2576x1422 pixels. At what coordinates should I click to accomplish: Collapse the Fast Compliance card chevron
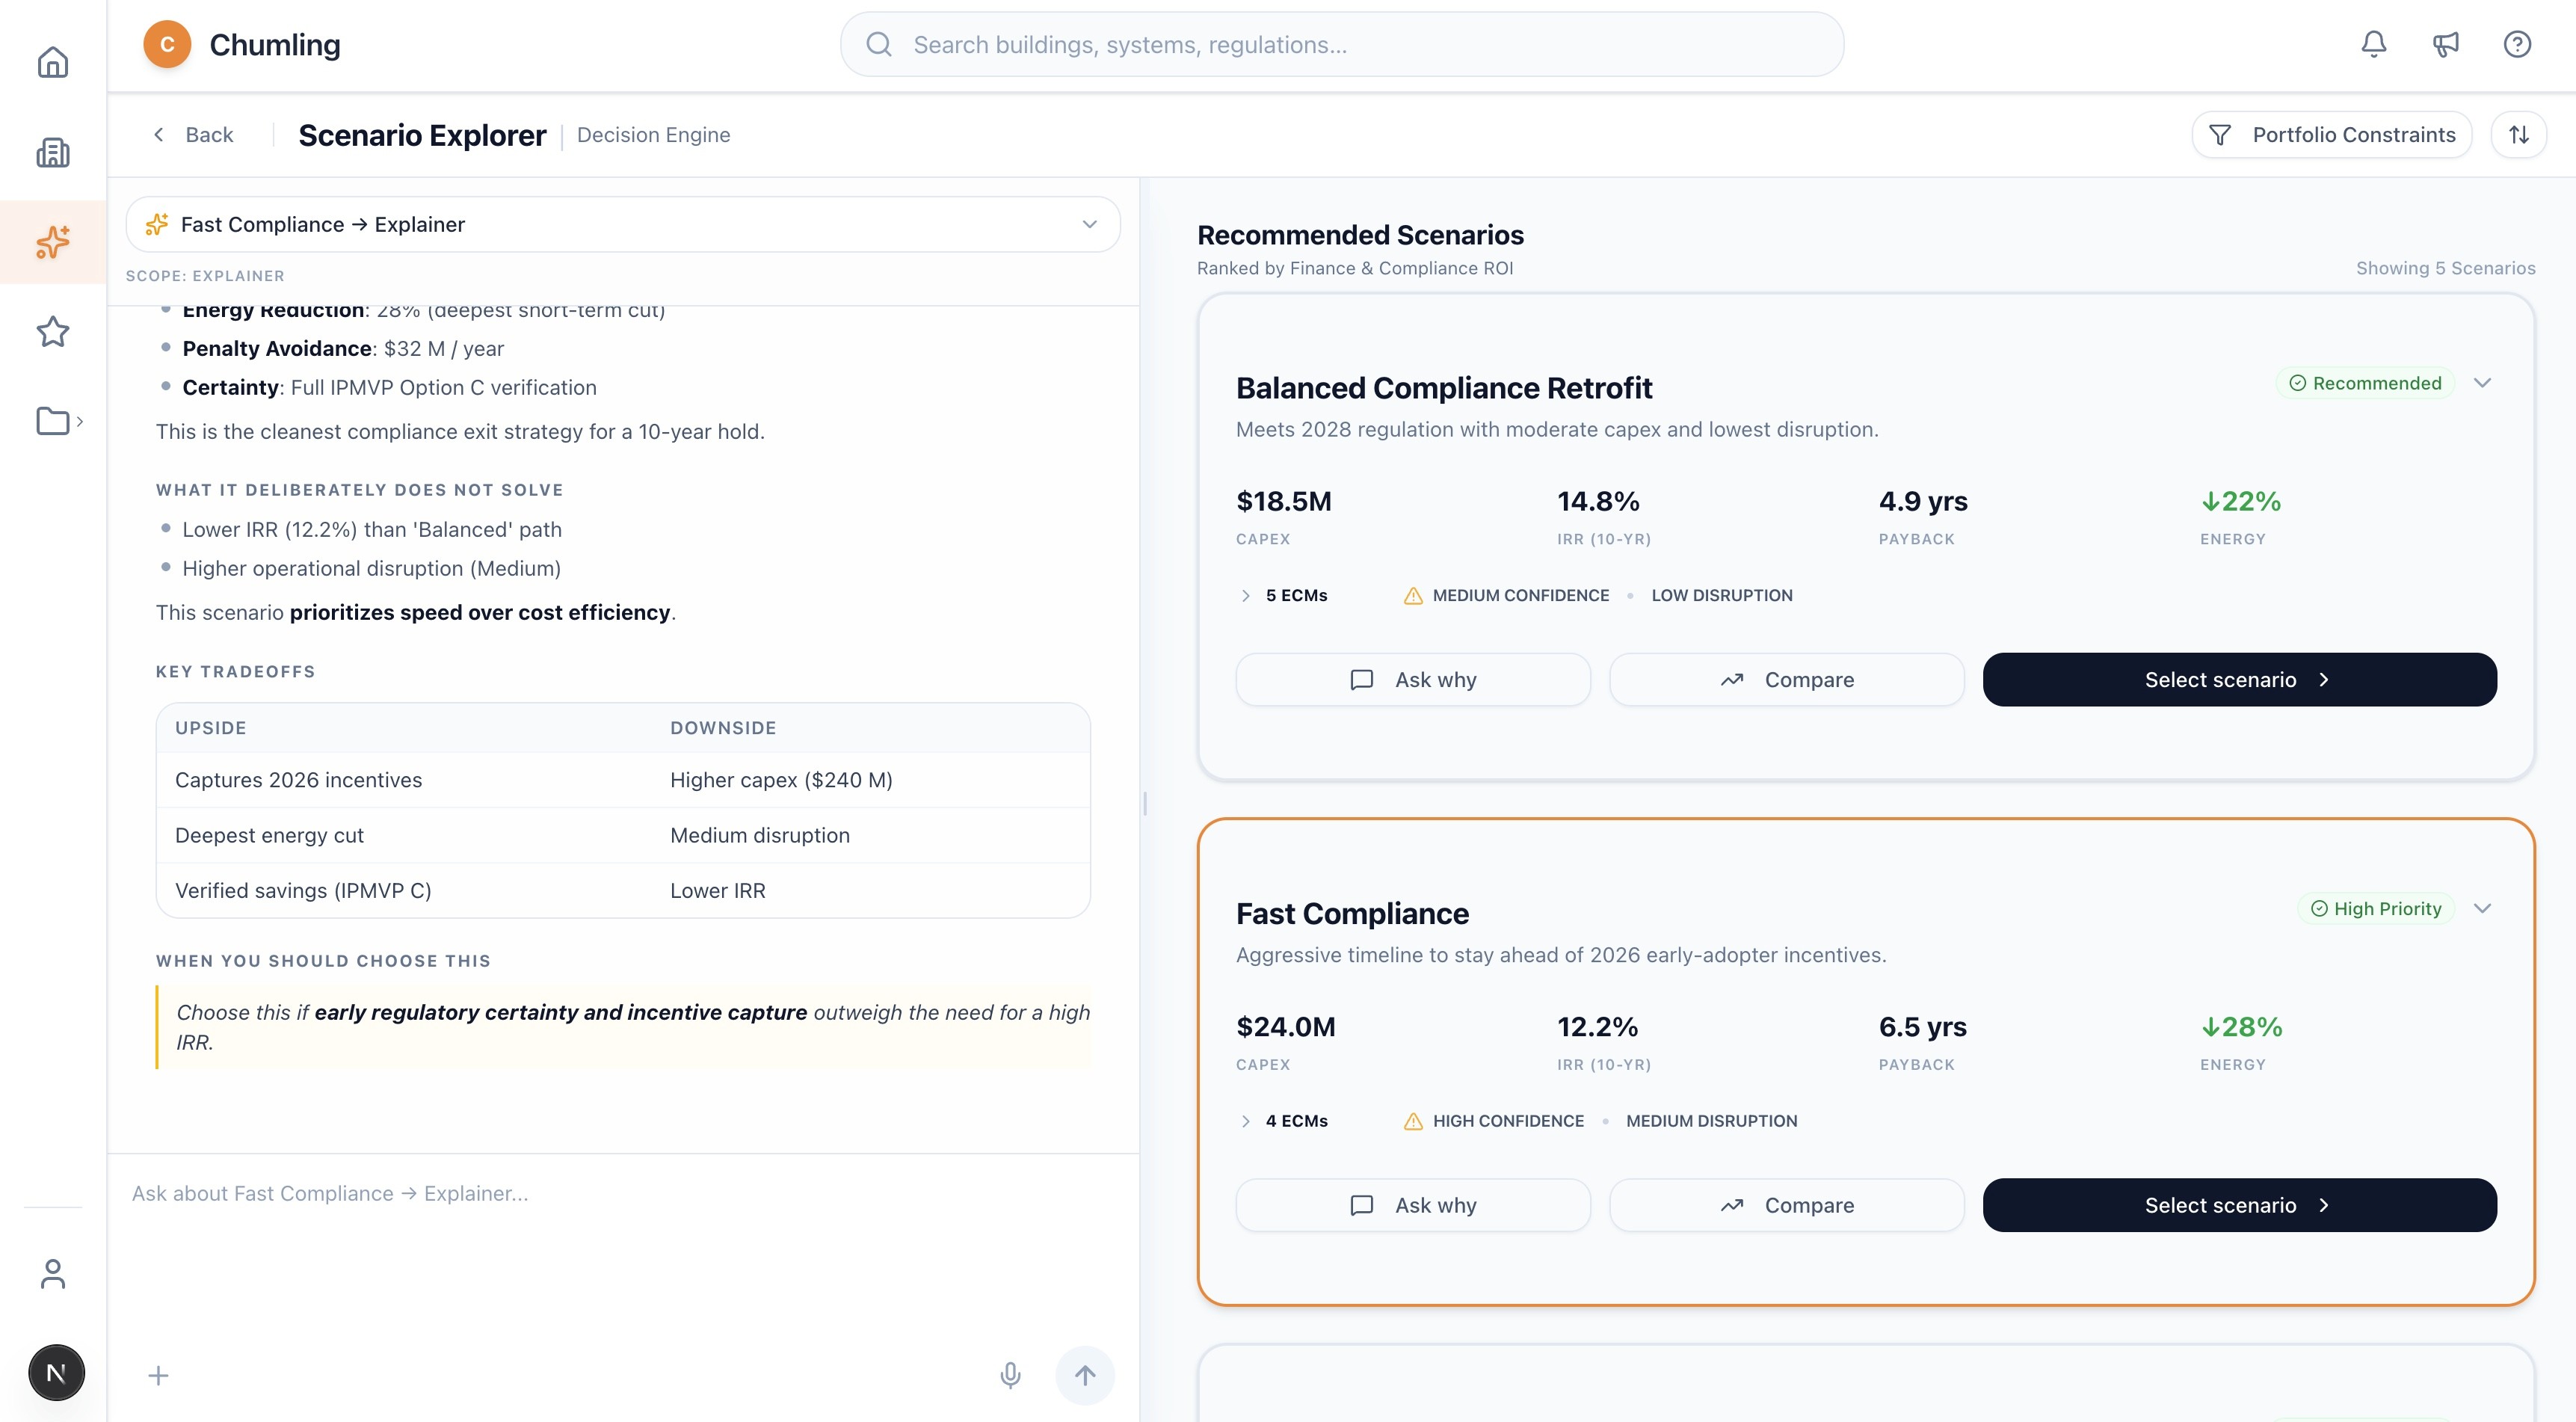(x=2482, y=908)
